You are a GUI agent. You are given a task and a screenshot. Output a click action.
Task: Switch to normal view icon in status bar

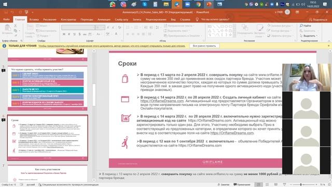(258, 185)
